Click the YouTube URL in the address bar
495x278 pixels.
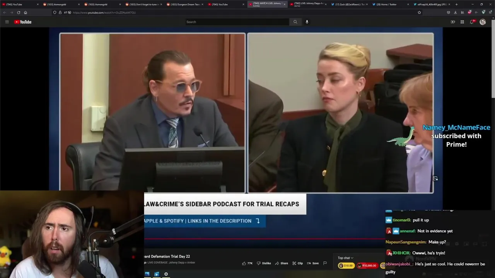click(x=104, y=13)
